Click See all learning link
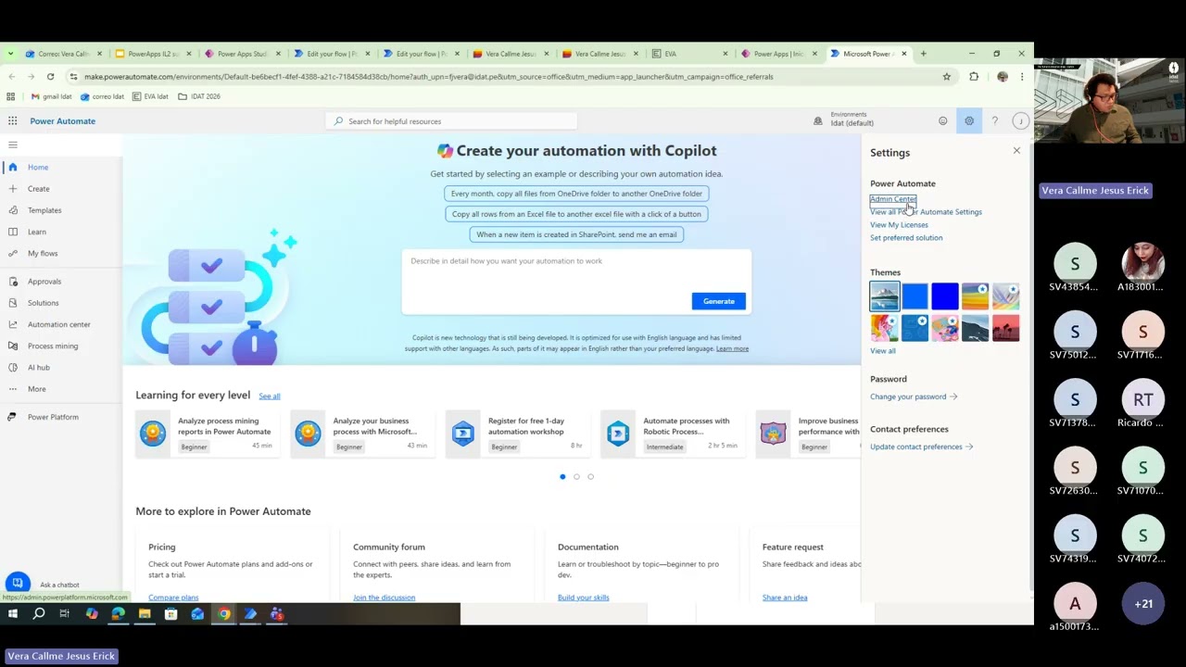1186x667 pixels. pos(269,396)
